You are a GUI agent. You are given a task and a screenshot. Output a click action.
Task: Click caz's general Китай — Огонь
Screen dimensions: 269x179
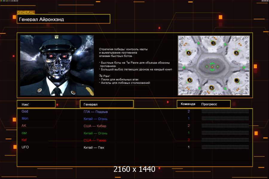95,133
